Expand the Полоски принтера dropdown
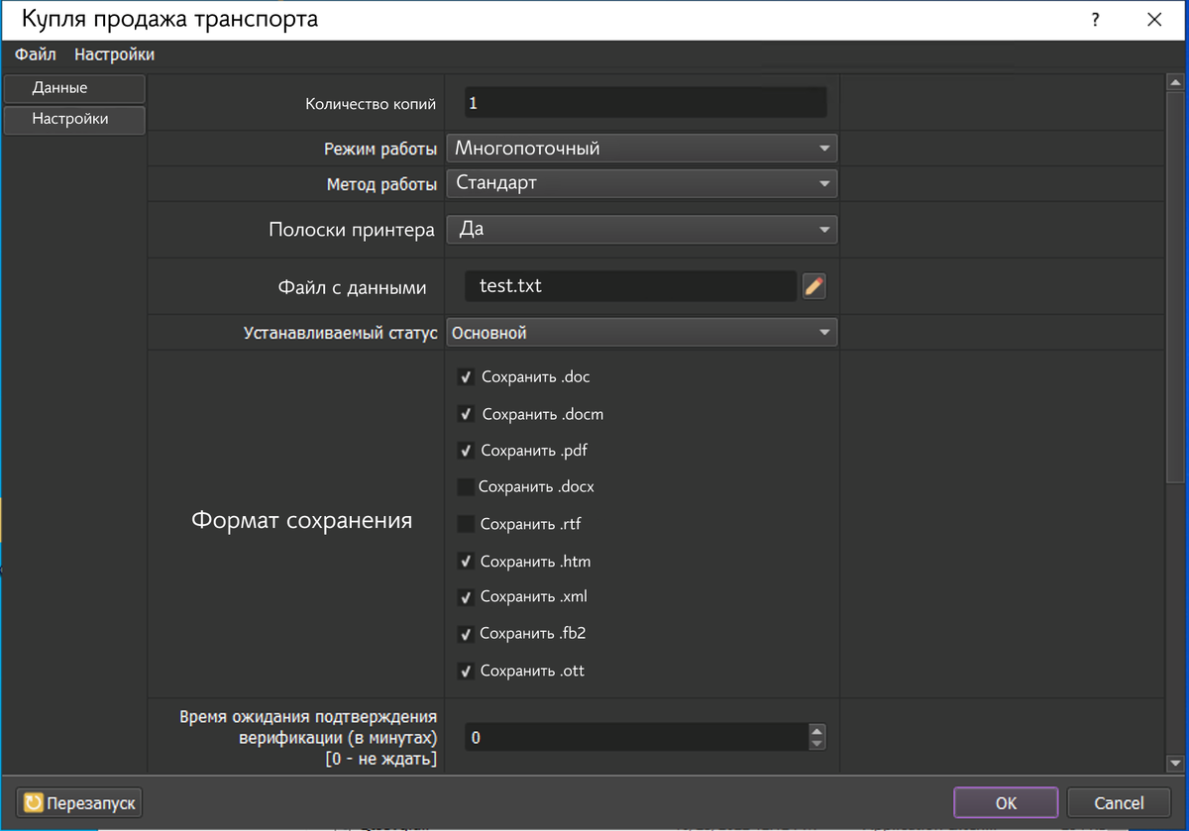 coord(642,230)
